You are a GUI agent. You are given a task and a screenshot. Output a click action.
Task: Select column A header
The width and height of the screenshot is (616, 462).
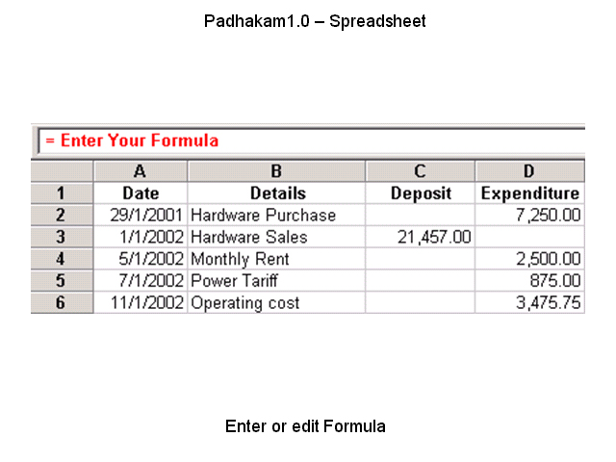coord(141,171)
